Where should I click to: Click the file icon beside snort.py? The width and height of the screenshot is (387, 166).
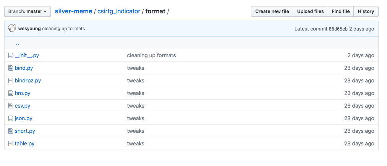[10, 131]
